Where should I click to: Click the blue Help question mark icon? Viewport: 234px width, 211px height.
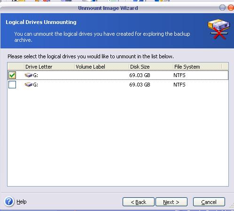pyautogui.click(x=9, y=202)
